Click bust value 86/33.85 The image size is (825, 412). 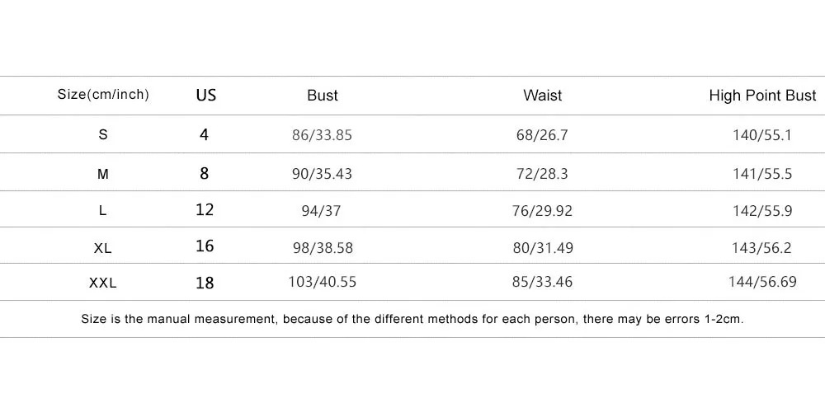[x=322, y=136]
